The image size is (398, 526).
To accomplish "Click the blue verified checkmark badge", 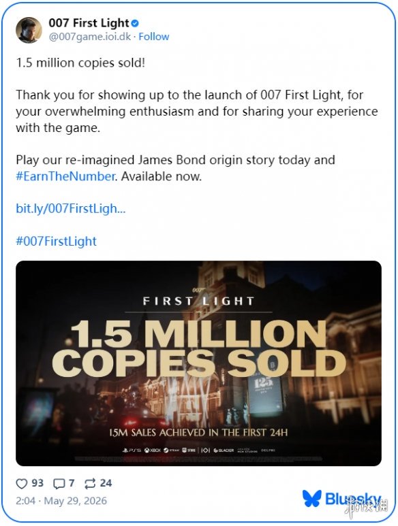I will [x=135, y=23].
